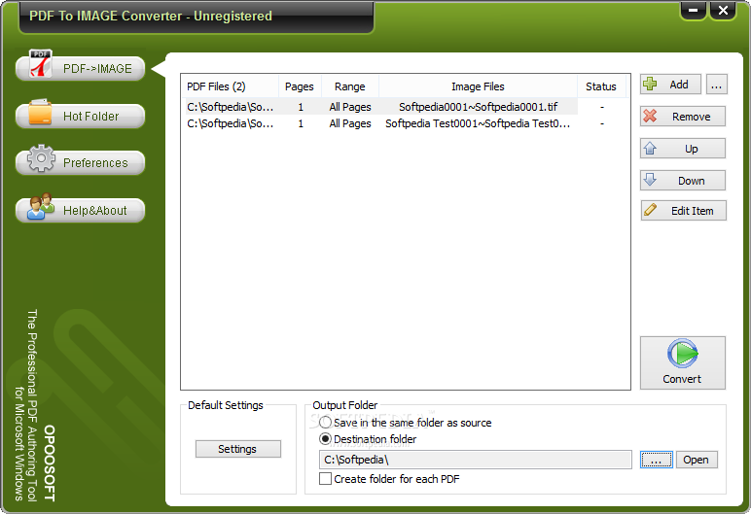Minimize the PDF To IMAGE Converter window
Viewport: 751px width, 514px height.
click(693, 10)
